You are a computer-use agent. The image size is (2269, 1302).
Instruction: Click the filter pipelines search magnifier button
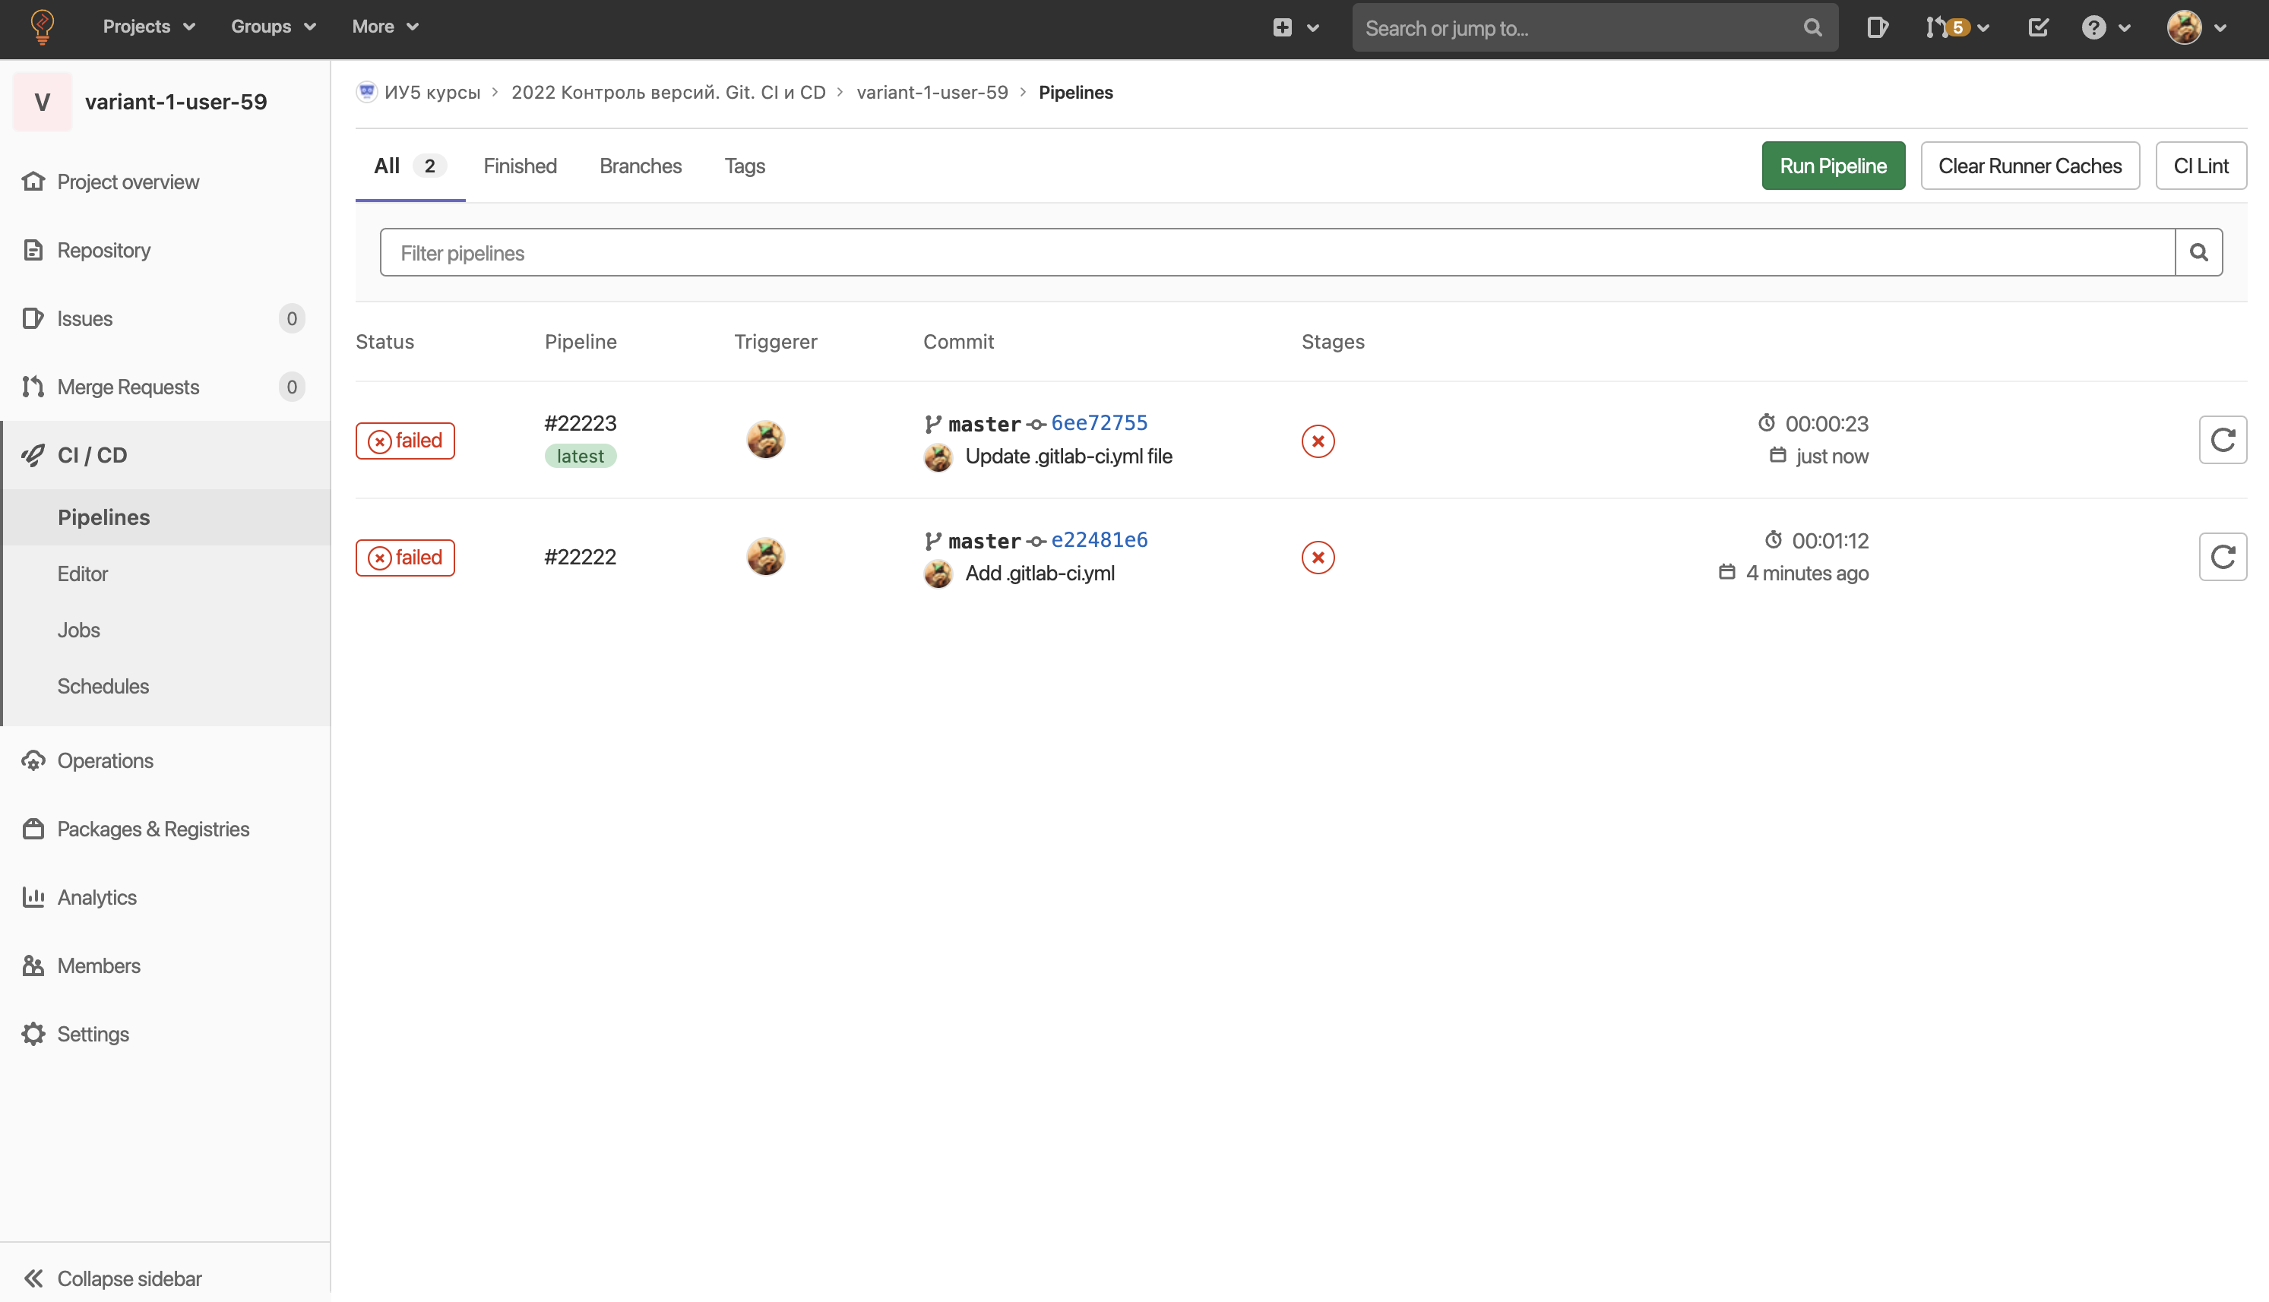tap(2198, 253)
